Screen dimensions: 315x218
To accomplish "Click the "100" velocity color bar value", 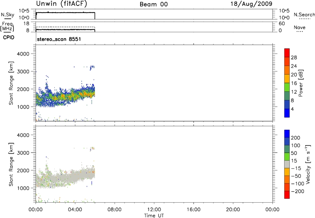I will click(x=296, y=145).
